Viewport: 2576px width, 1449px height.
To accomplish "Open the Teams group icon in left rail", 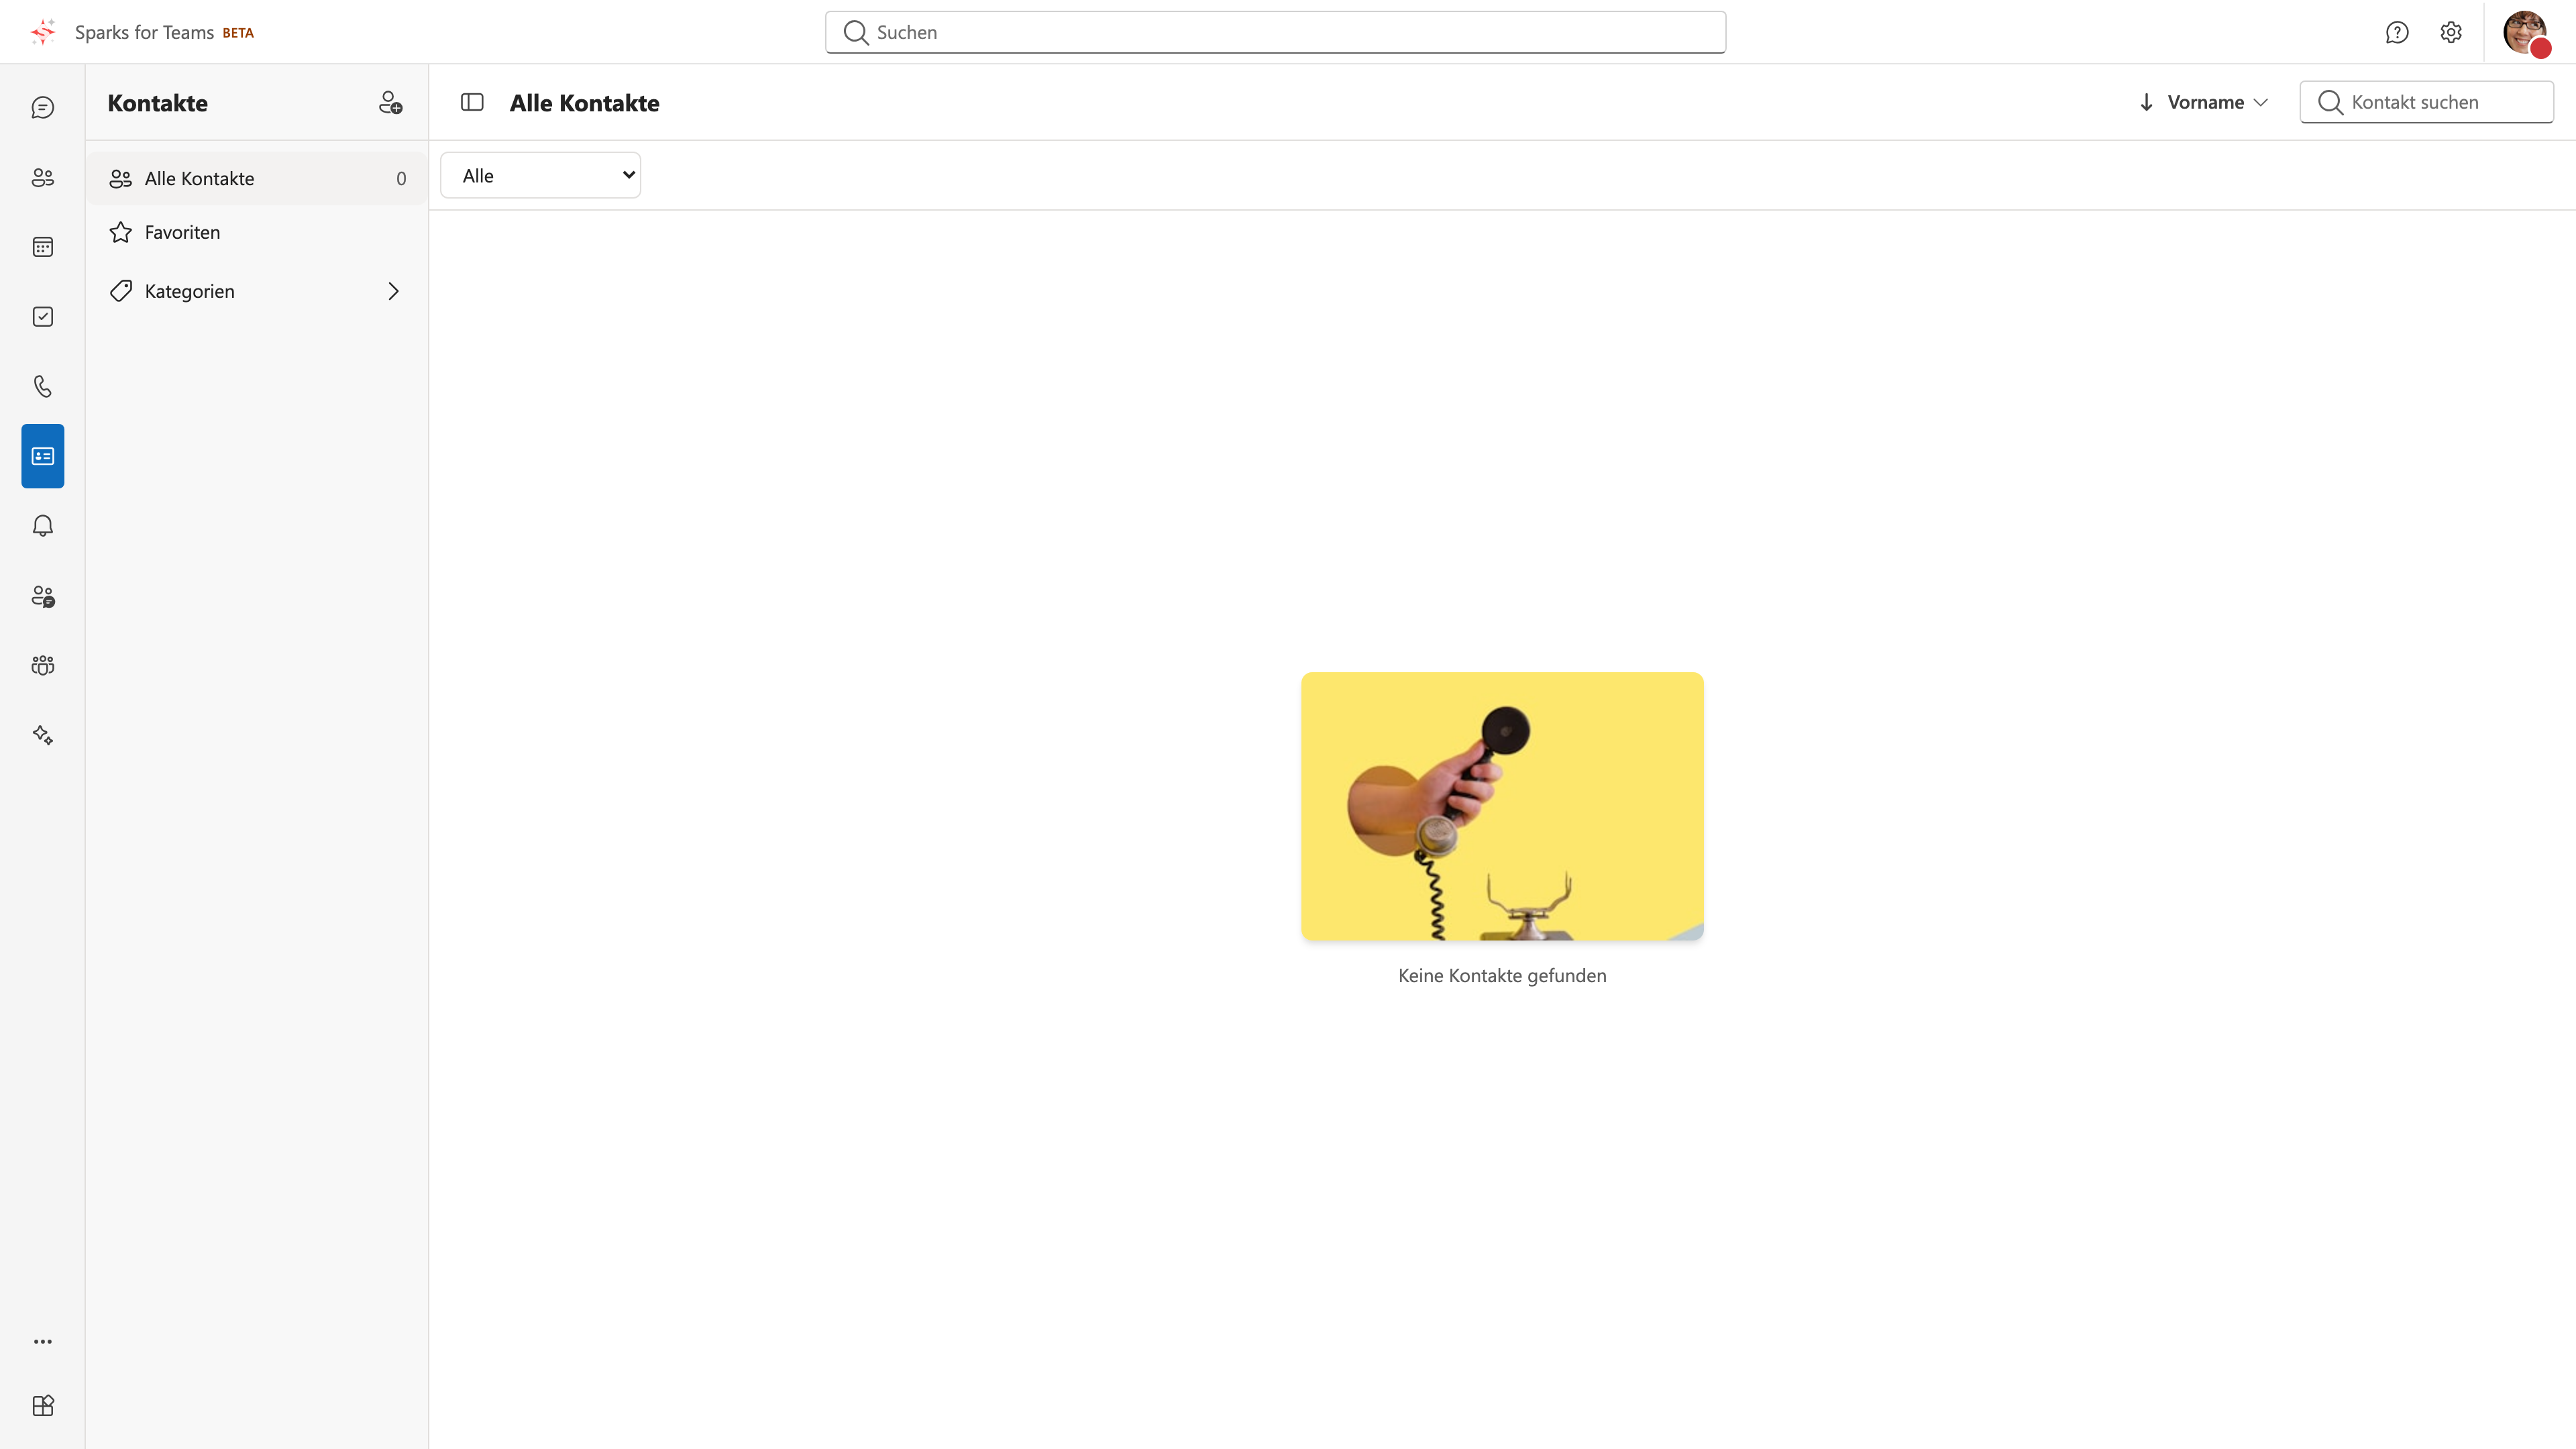I will 42,665.
